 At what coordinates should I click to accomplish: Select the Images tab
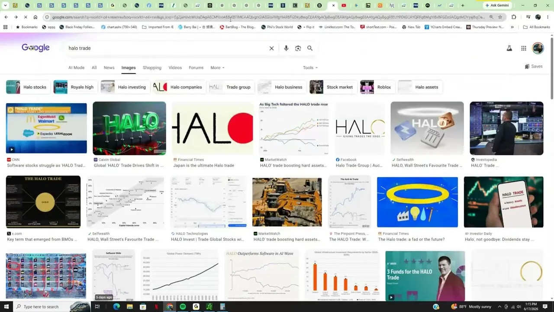129,68
